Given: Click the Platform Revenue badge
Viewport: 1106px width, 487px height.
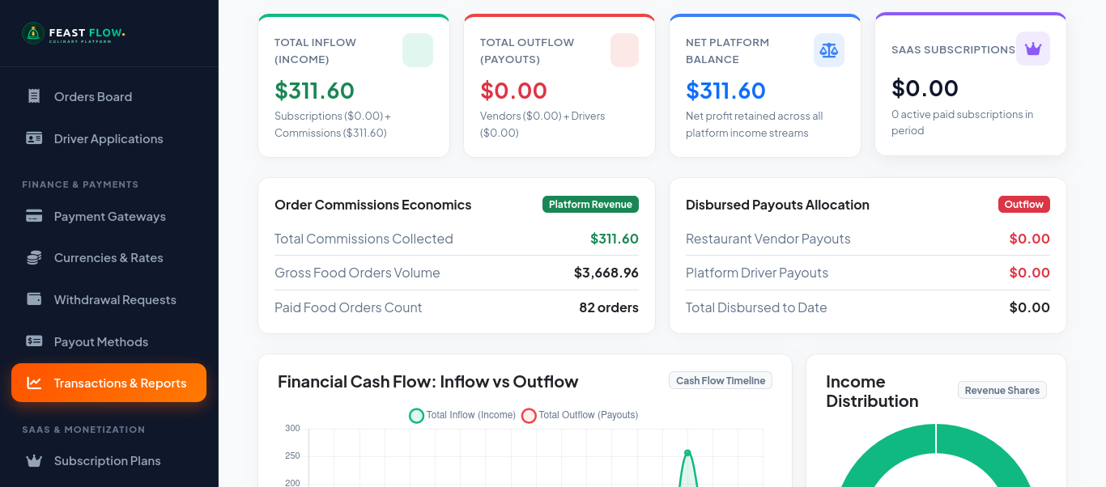Looking at the screenshot, I should coord(590,205).
